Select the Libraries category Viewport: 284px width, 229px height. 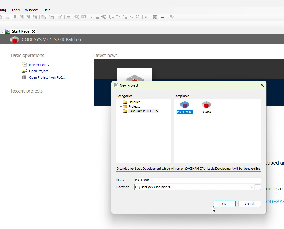coord(134,102)
